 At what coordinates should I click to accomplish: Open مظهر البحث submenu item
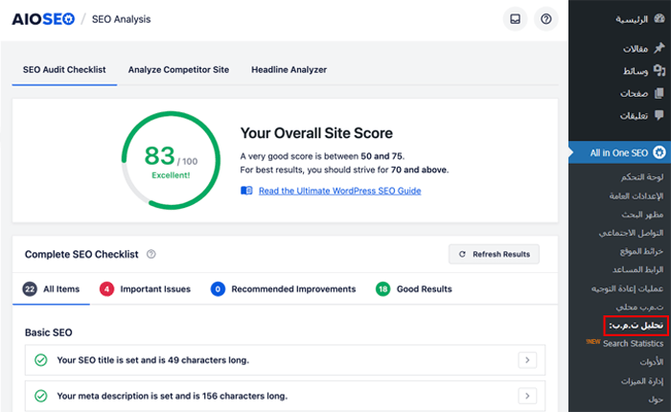click(x=642, y=215)
